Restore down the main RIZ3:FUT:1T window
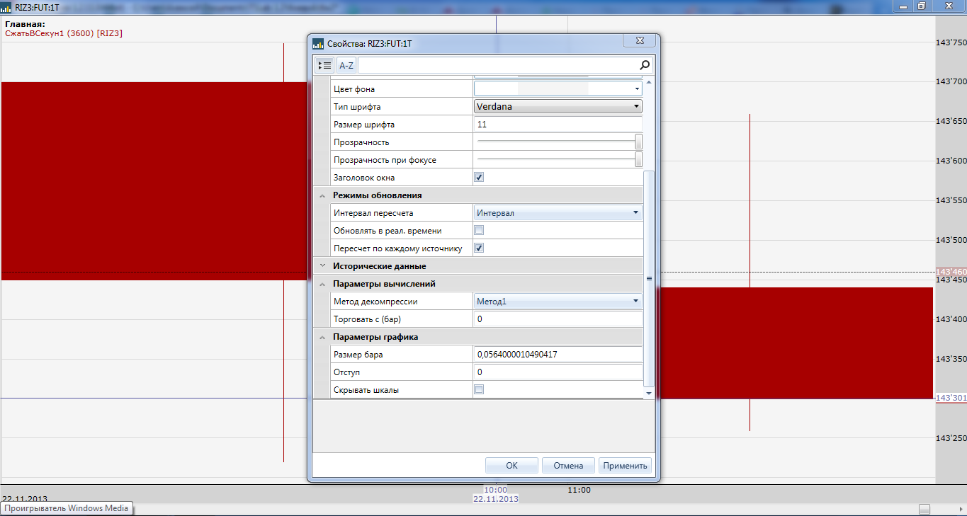Image resolution: width=967 pixels, height=516 pixels. [922, 6]
